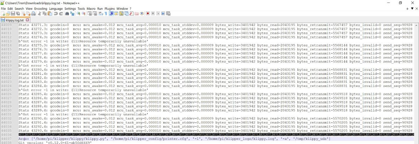Toggle the Function List toolbar icon
This screenshot has width=419, height=144.
132,14
